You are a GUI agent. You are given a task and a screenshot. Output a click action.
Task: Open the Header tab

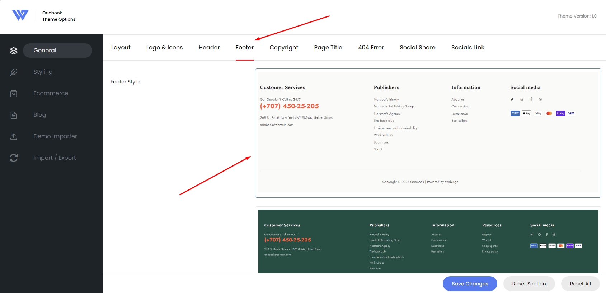(x=209, y=48)
